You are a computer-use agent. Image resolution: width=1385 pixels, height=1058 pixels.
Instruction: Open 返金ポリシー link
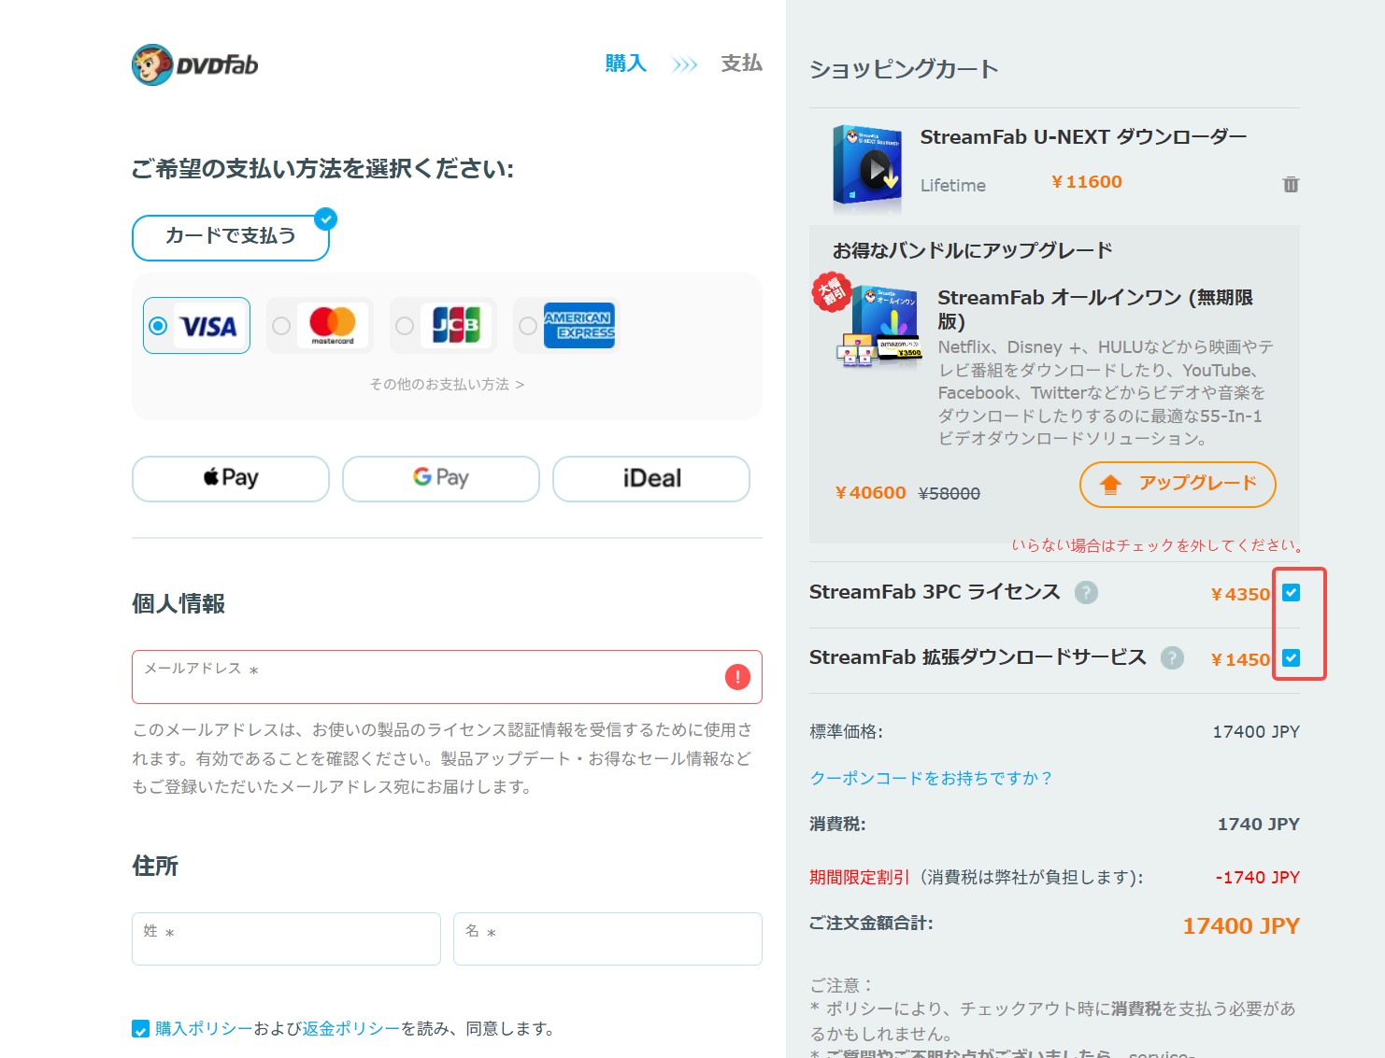[x=351, y=1029]
